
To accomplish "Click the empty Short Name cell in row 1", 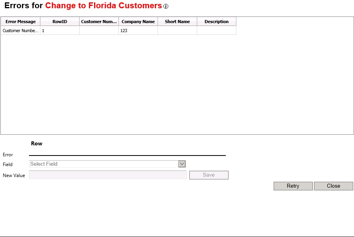I will (x=177, y=31).
